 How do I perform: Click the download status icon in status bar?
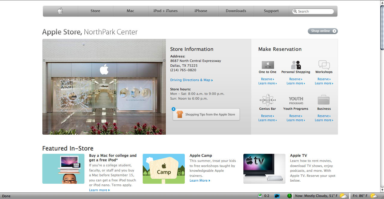(260, 196)
